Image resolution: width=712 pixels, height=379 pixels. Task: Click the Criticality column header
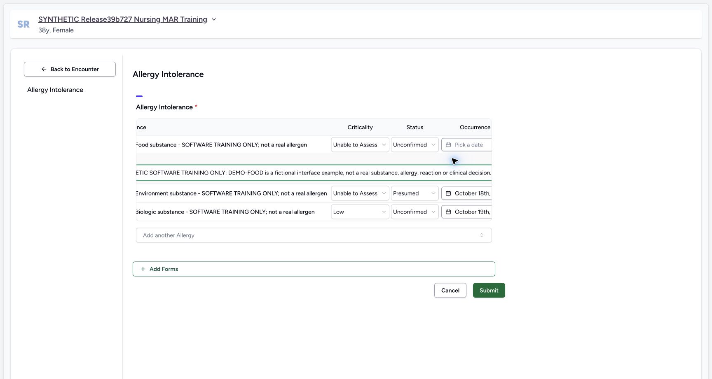[x=360, y=127]
